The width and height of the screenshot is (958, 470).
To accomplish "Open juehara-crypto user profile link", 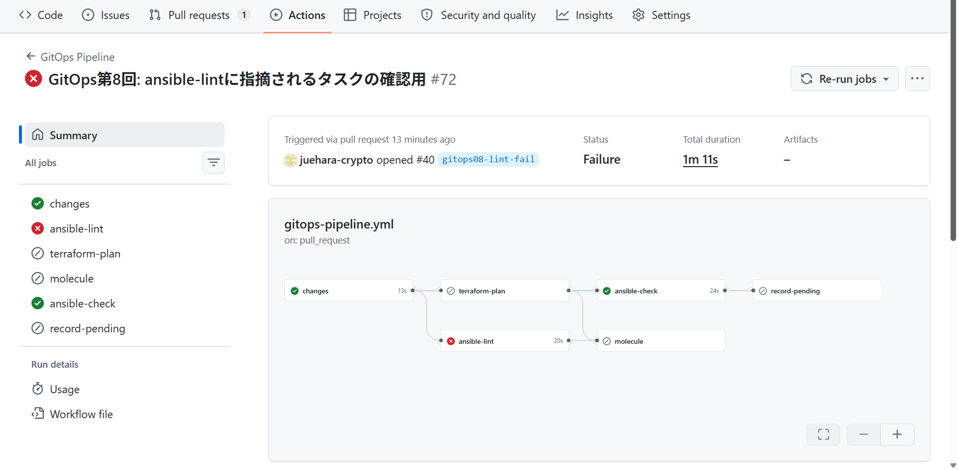I will (x=336, y=160).
